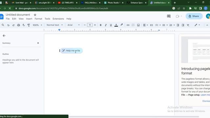
Task: Run spelling and grammar check icon
Action: point(24,25)
